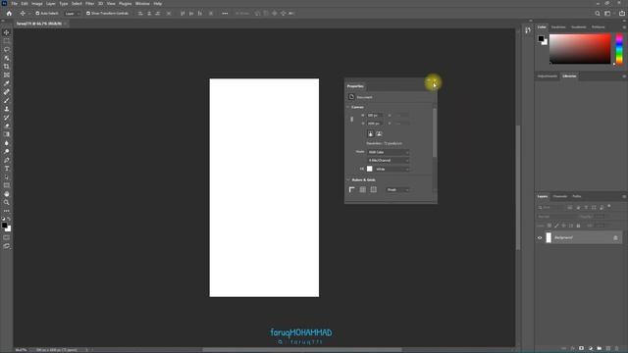Click the Fill color swatch in Properties

coord(370,169)
